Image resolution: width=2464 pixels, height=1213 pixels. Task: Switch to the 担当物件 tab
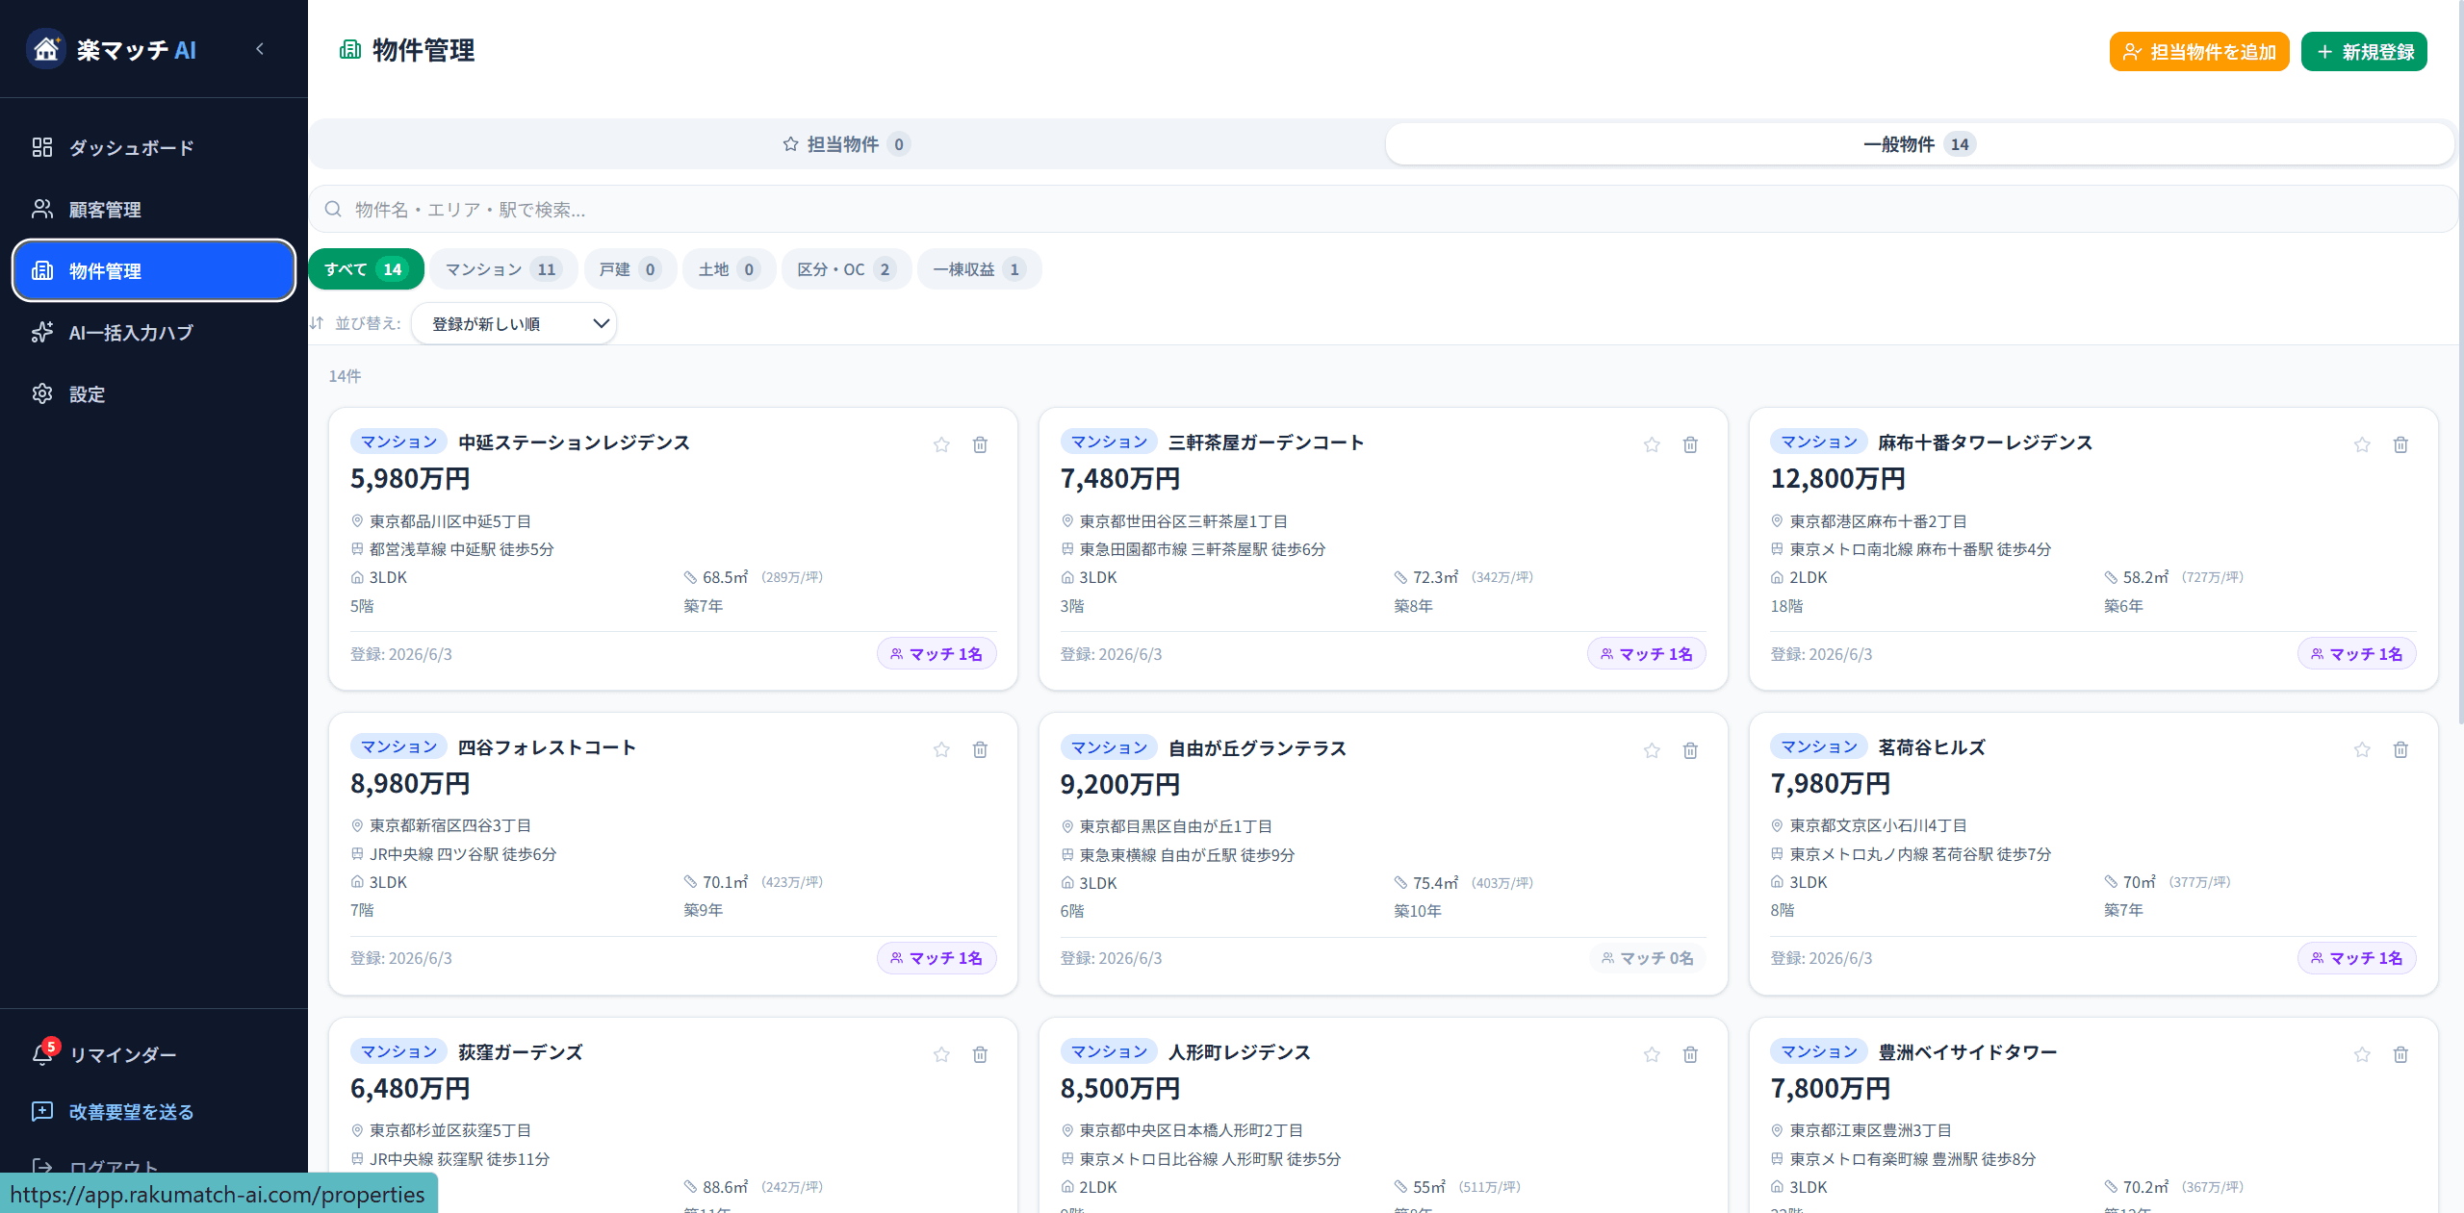(847, 144)
